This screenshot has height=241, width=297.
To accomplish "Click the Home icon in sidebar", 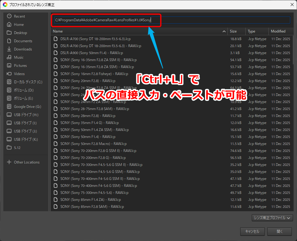I will point(9,24).
